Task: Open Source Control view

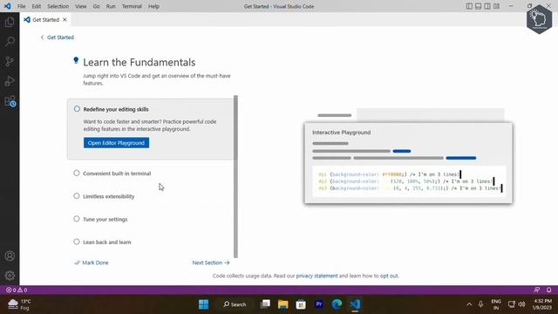Action: (10, 61)
